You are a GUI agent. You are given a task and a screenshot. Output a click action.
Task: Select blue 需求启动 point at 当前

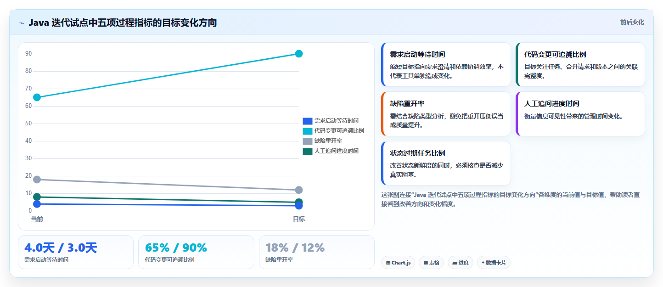(37, 204)
